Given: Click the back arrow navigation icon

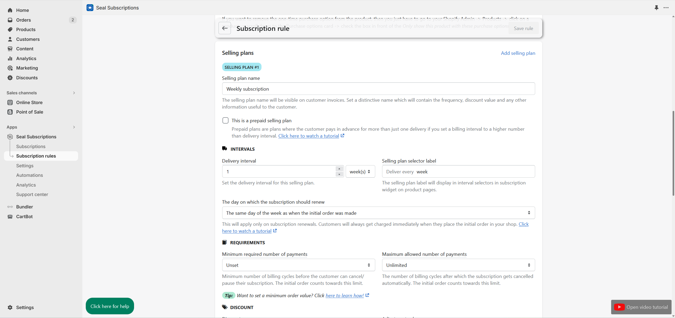Looking at the screenshot, I should click(225, 28).
